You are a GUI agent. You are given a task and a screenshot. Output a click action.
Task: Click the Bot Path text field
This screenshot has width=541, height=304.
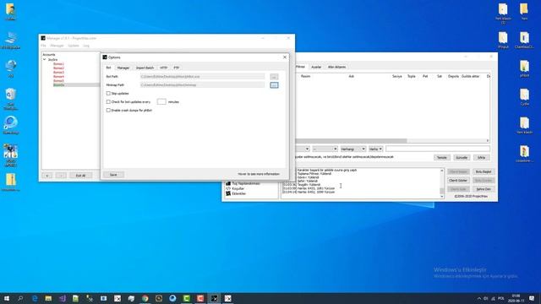pyautogui.click(x=202, y=77)
